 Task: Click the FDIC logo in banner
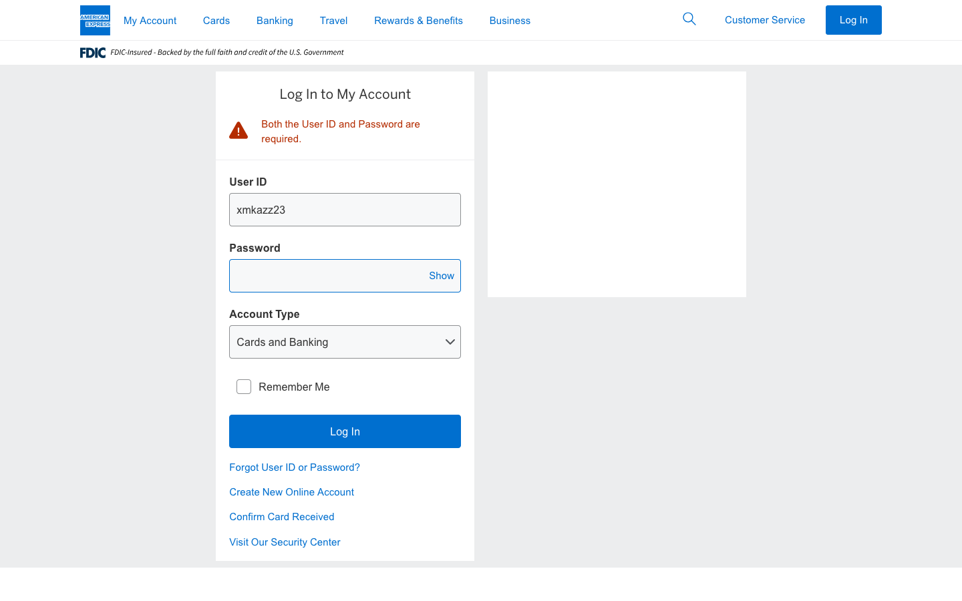click(x=93, y=53)
